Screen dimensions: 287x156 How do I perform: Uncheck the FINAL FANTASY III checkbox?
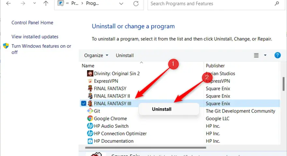[x=83, y=103]
